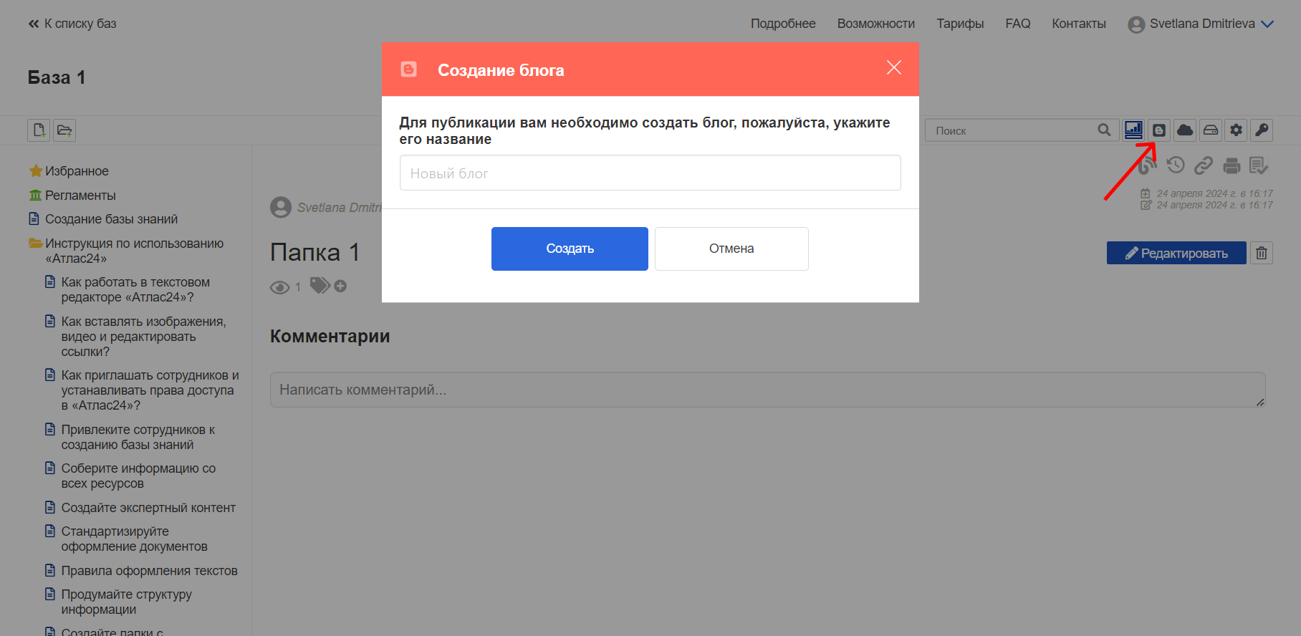Click the Комментарии heading
Viewport: 1301px width, 636px height.
pos(330,336)
